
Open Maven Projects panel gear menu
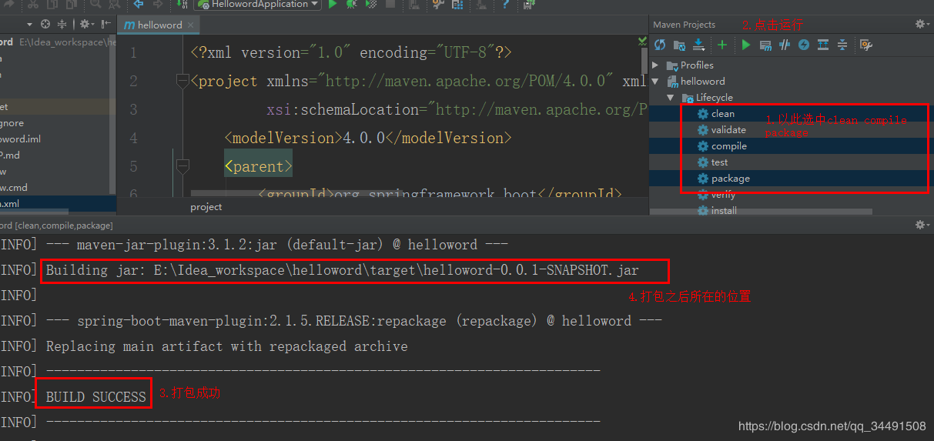tap(922, 25)
